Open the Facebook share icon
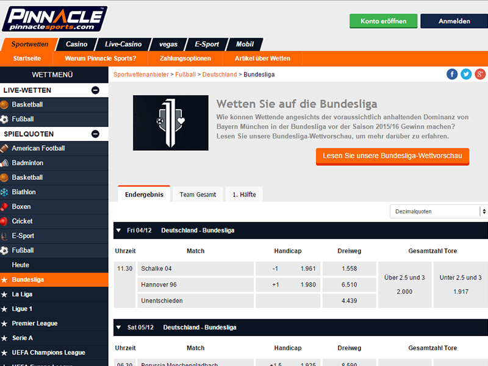 [x=452, y=74]
